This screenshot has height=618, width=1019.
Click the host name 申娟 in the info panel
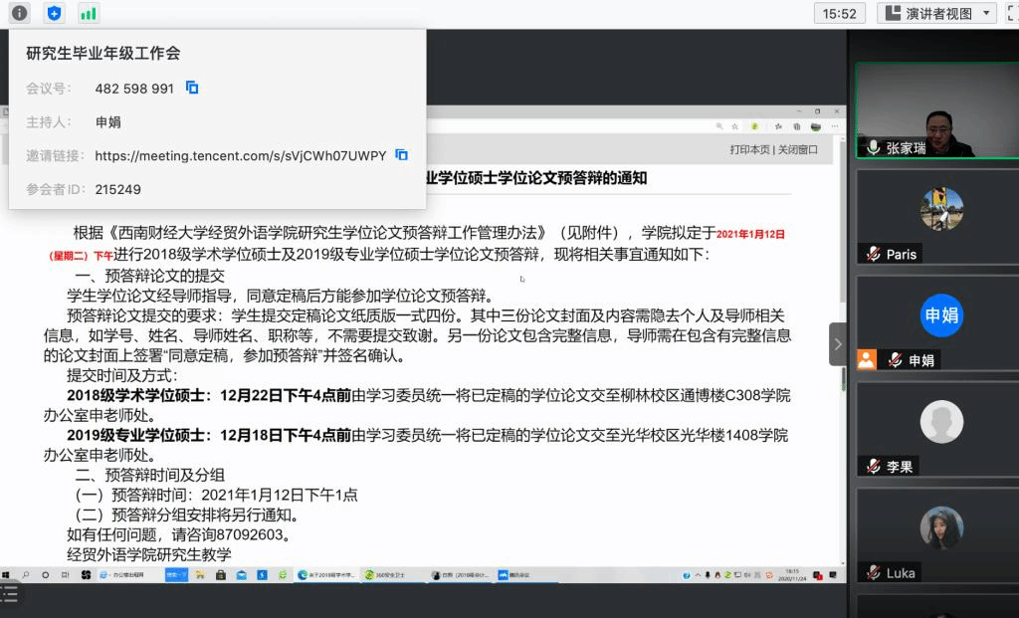tap(107, 121)
